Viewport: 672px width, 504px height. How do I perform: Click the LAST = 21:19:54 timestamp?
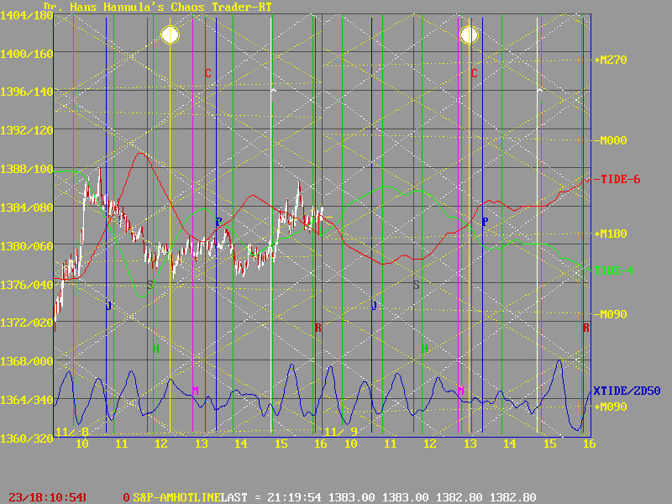[x=270, y=497]
